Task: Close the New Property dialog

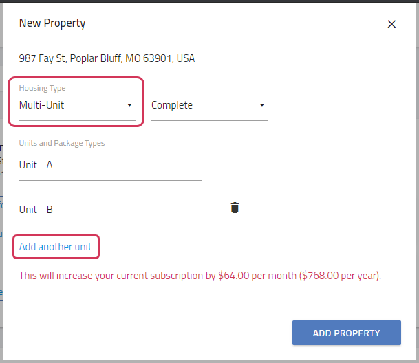Action: click(x=391, y=24)
